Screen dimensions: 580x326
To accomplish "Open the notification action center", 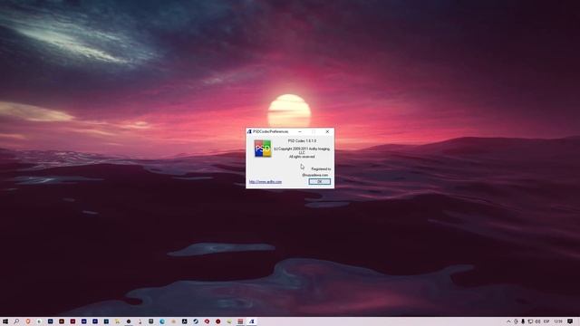I will click(x=570, y=321).
